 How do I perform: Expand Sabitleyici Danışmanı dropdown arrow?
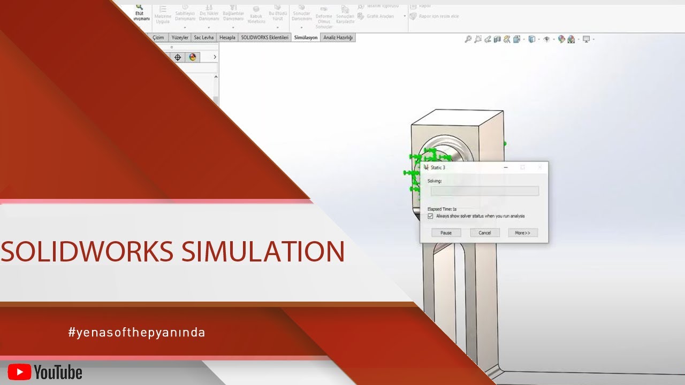[x=185, y=27]
